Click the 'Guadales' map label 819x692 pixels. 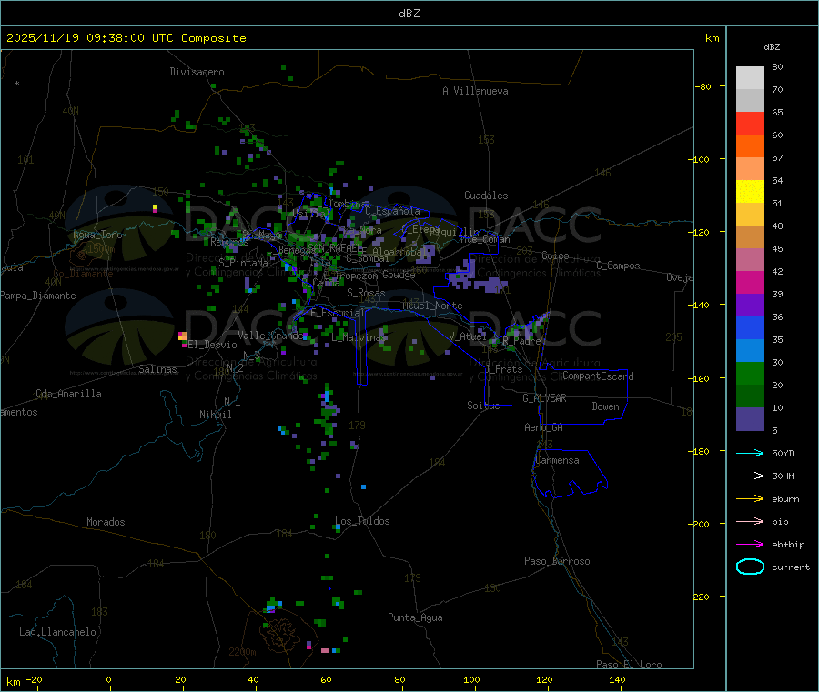[x=486, y=196]
